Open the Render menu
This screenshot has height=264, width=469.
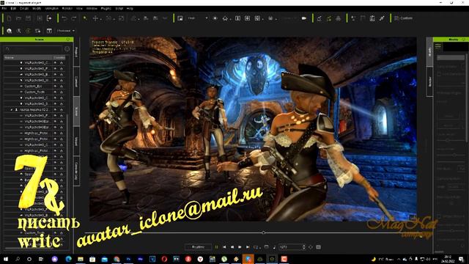67,9
